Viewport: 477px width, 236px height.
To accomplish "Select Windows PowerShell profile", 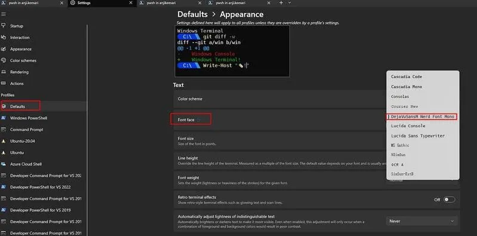I will point(43,118).
